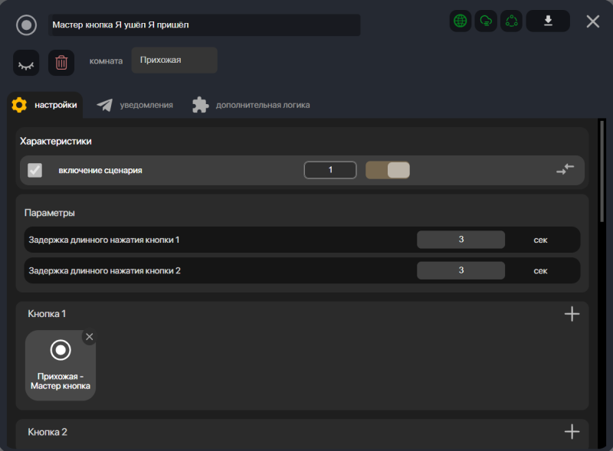The image size is (613, 451).
Task: Add a device to Кнопка 2 with plus
Action: click(x=572, y=432)
